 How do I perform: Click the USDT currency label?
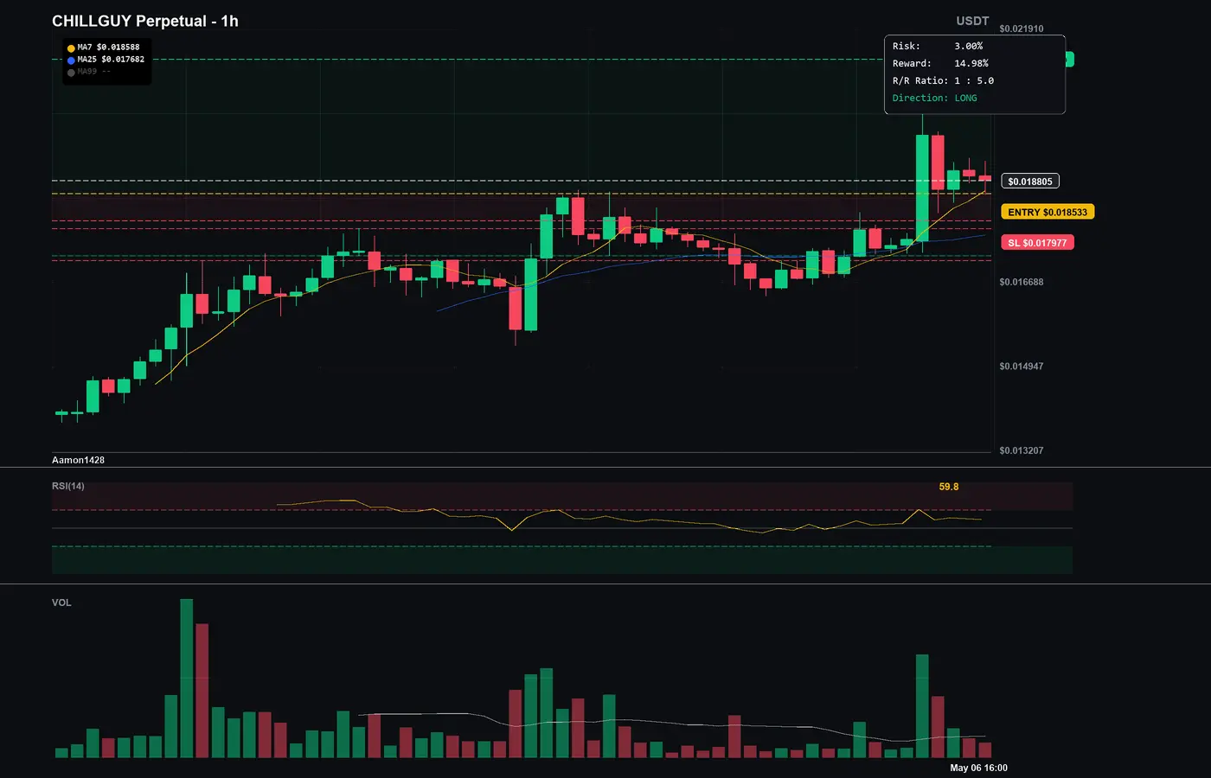point(972,21)
